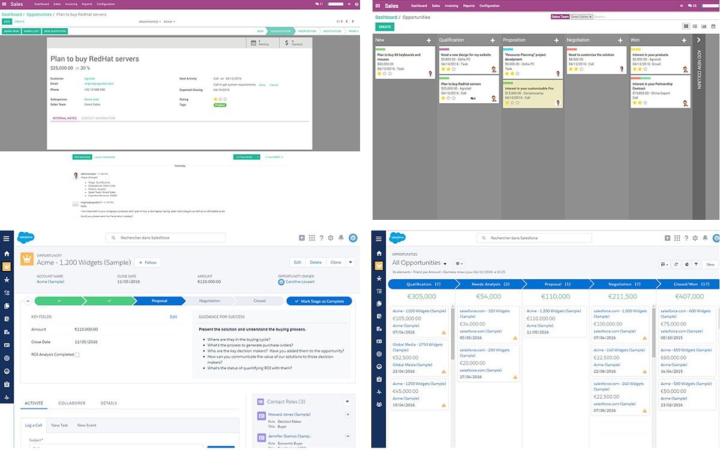
Task: Select the Negotiation step in the Acme sales path
Action: pyautogui.click(x=209, y=301)
